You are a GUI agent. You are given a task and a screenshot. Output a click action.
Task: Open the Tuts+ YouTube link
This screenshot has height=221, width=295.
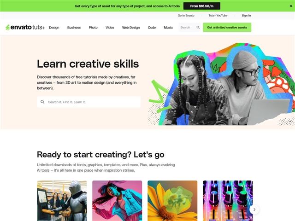[218, 15]
